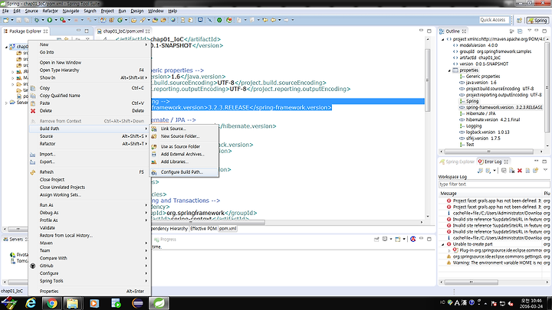Select Close Project in the context menu
The height and width of the screenshot is (310, 552).
tap(90, 180)
